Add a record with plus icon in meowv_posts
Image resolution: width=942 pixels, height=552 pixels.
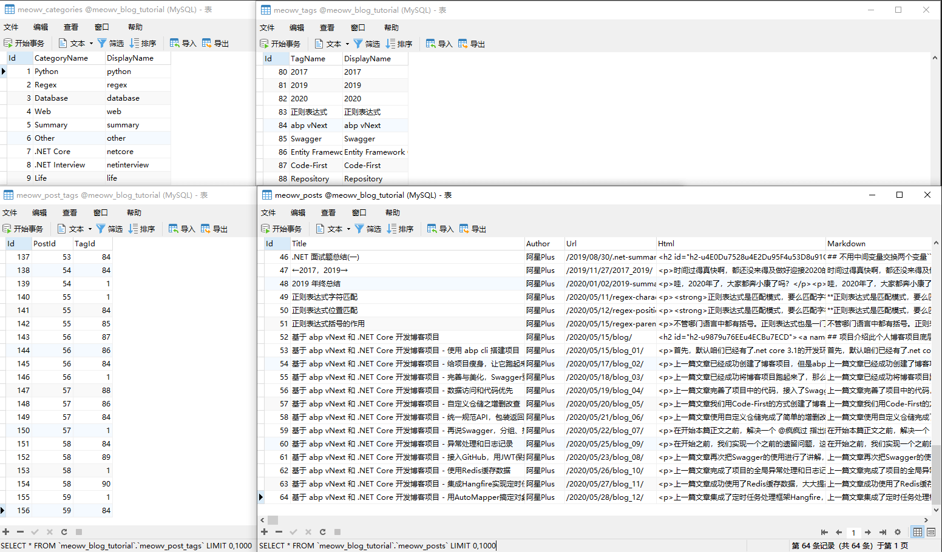click(x=264, y=532)
